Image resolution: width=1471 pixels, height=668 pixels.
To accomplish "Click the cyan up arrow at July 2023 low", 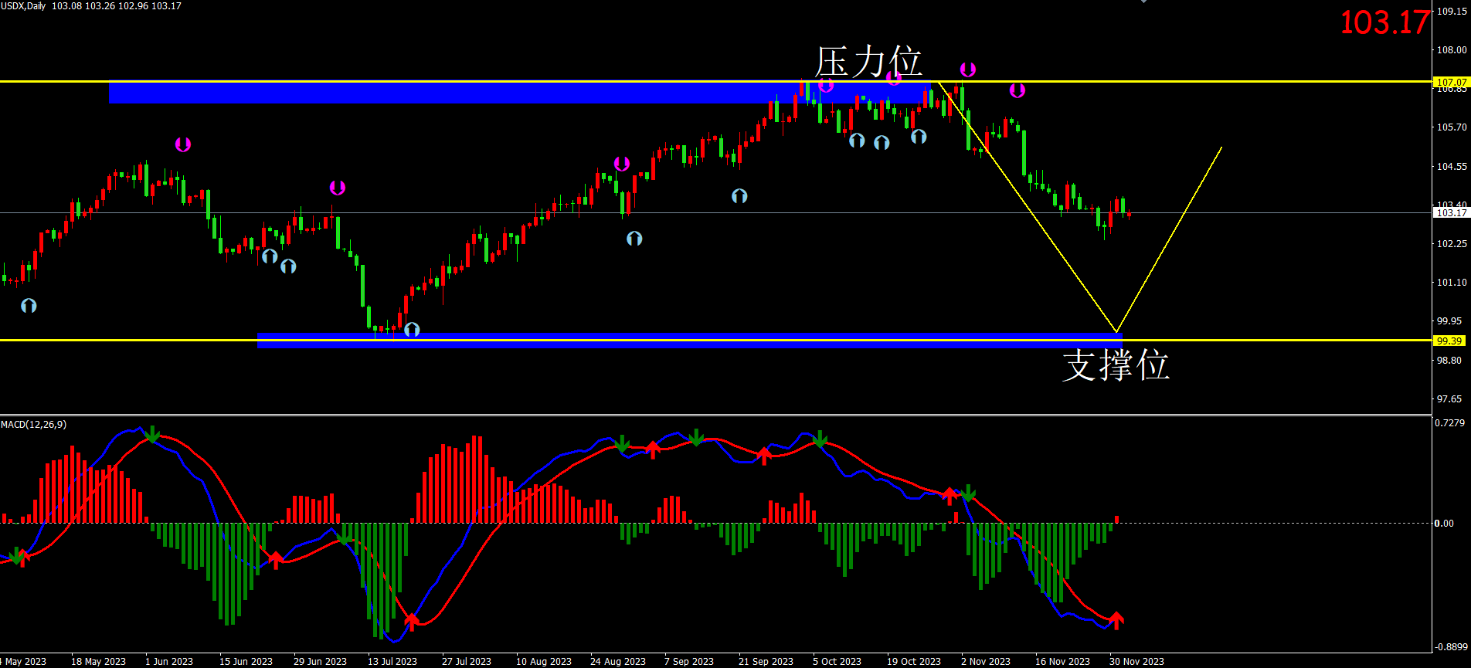I will pos(412,329).
